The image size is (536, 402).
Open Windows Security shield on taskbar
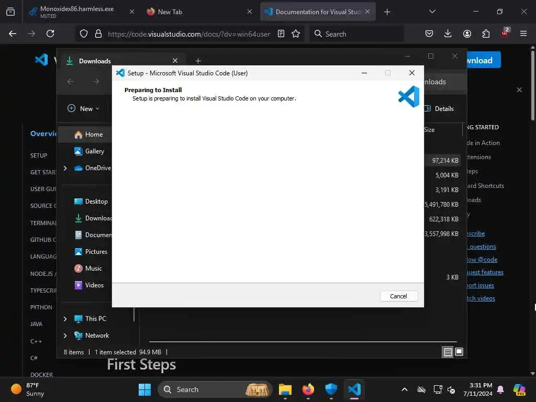331,389
